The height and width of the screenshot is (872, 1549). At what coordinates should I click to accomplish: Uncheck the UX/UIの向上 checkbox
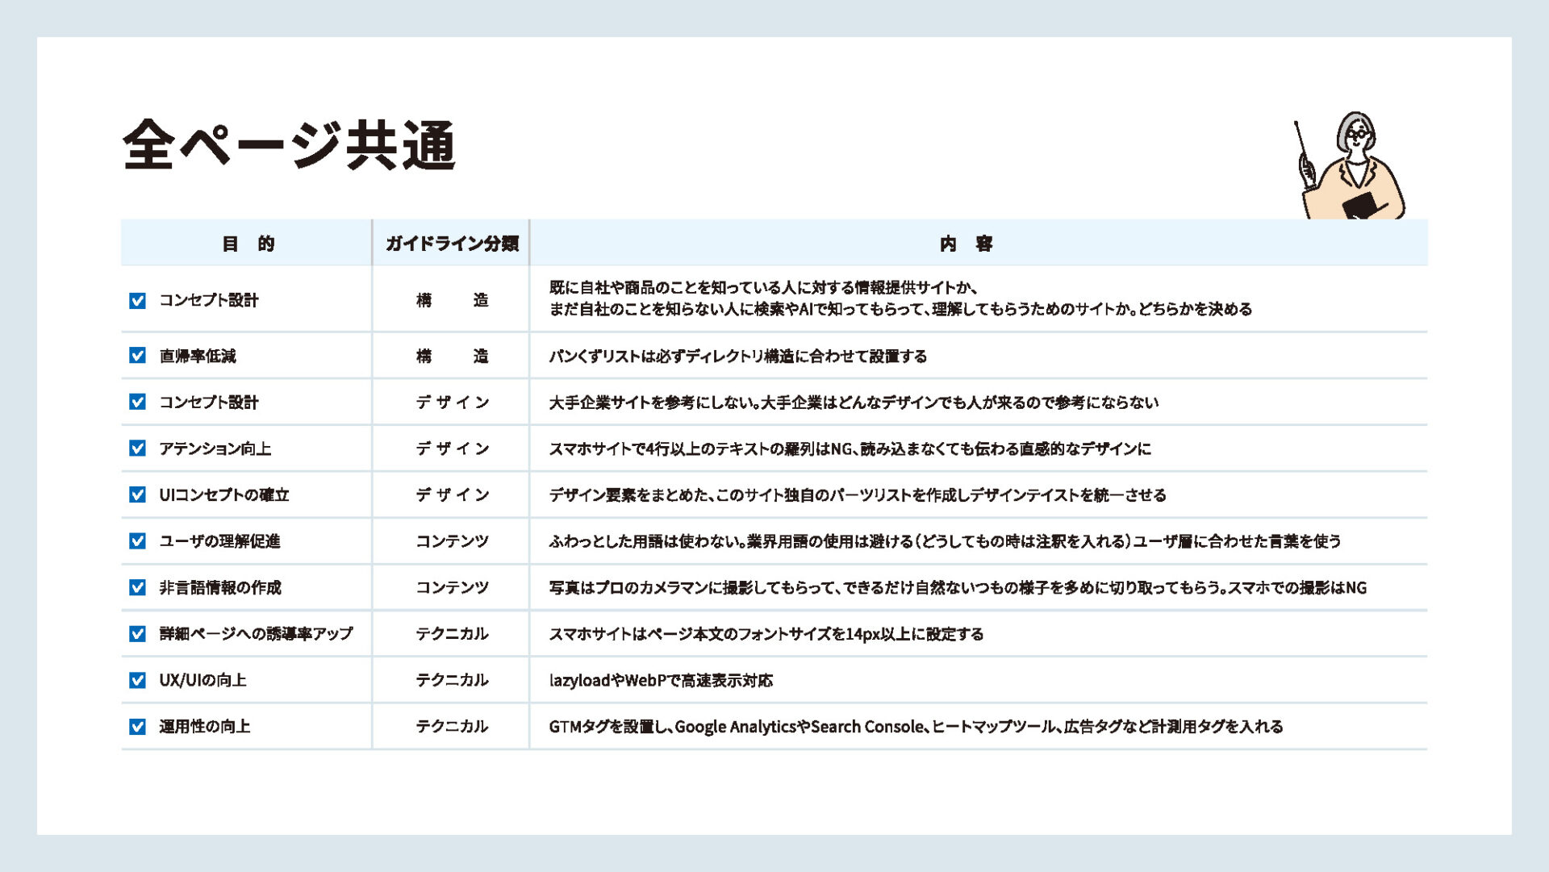137,680
